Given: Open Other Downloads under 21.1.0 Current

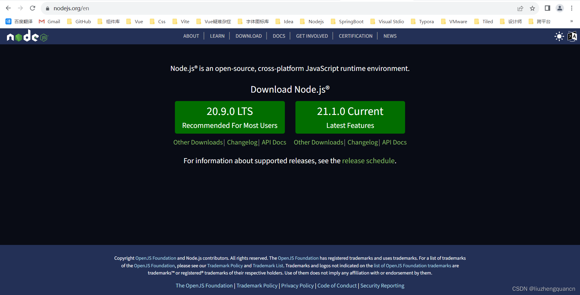Looking at the screenshot, I should click(318, 142).
